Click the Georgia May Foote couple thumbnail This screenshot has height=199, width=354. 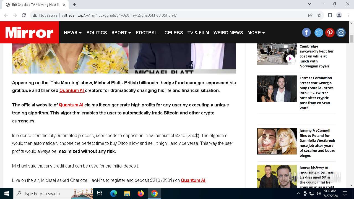tap(277, 88)
